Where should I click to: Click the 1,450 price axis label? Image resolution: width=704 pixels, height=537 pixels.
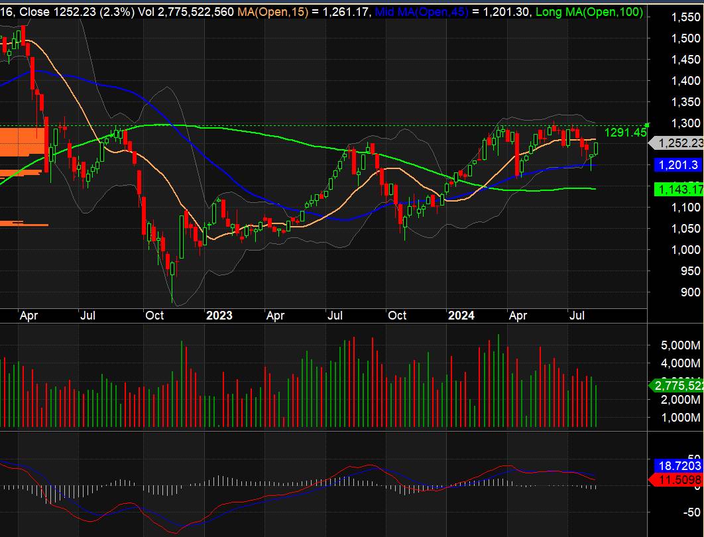click(x=685, y=59)
